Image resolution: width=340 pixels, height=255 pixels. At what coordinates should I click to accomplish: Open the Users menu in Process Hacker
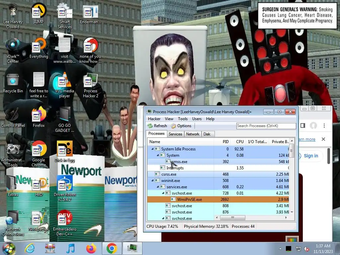click(x=197, y=119)
